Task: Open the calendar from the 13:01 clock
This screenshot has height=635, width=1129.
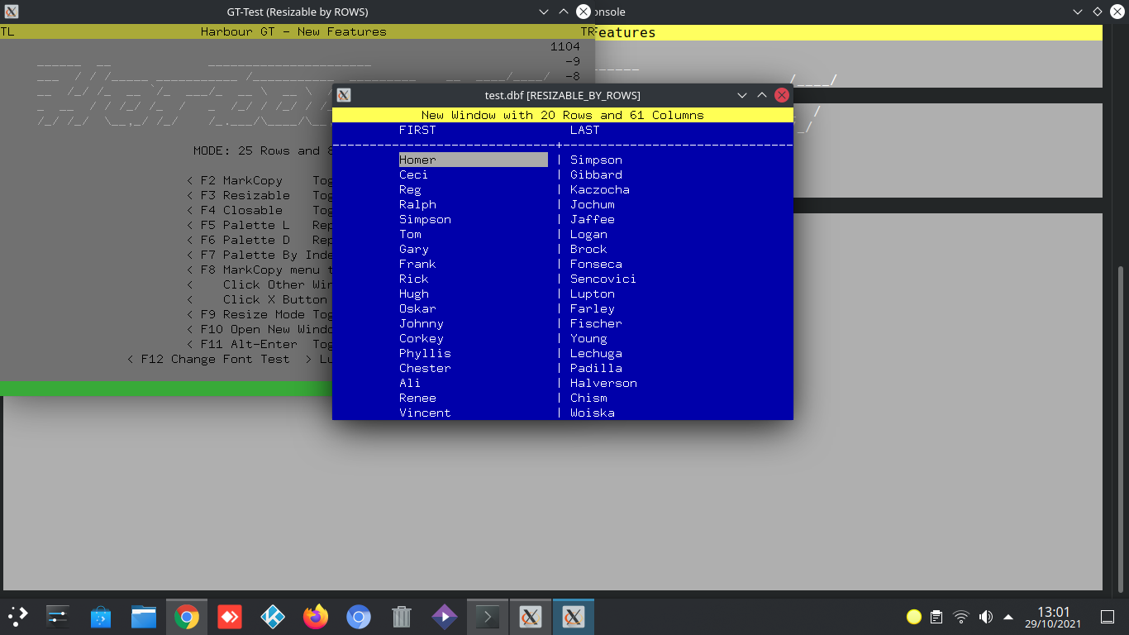Action: pyautogui.click(x=1053, y=617)
